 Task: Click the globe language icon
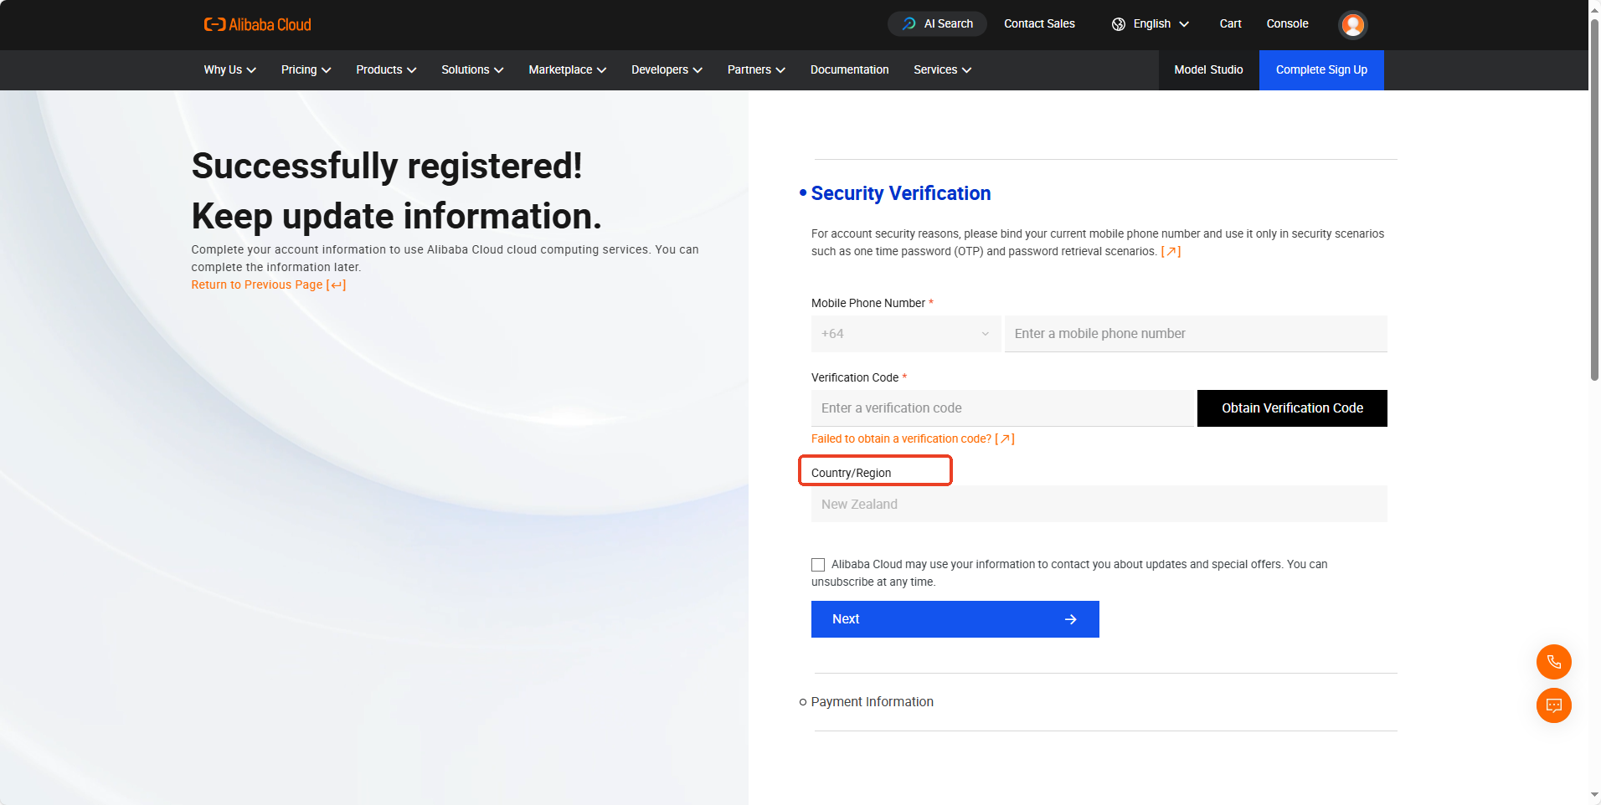pyautogui.click(x=1118, y=24)
